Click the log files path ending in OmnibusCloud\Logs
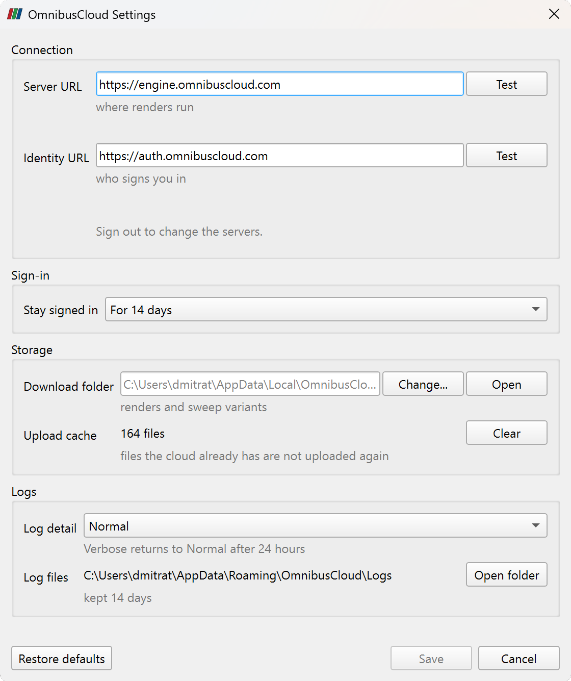Screen dimensions: 571x681 [x=238, y=575]
